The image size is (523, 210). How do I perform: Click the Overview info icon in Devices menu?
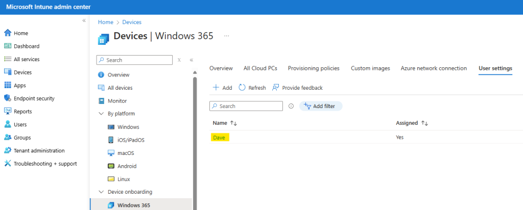(101, 74)
